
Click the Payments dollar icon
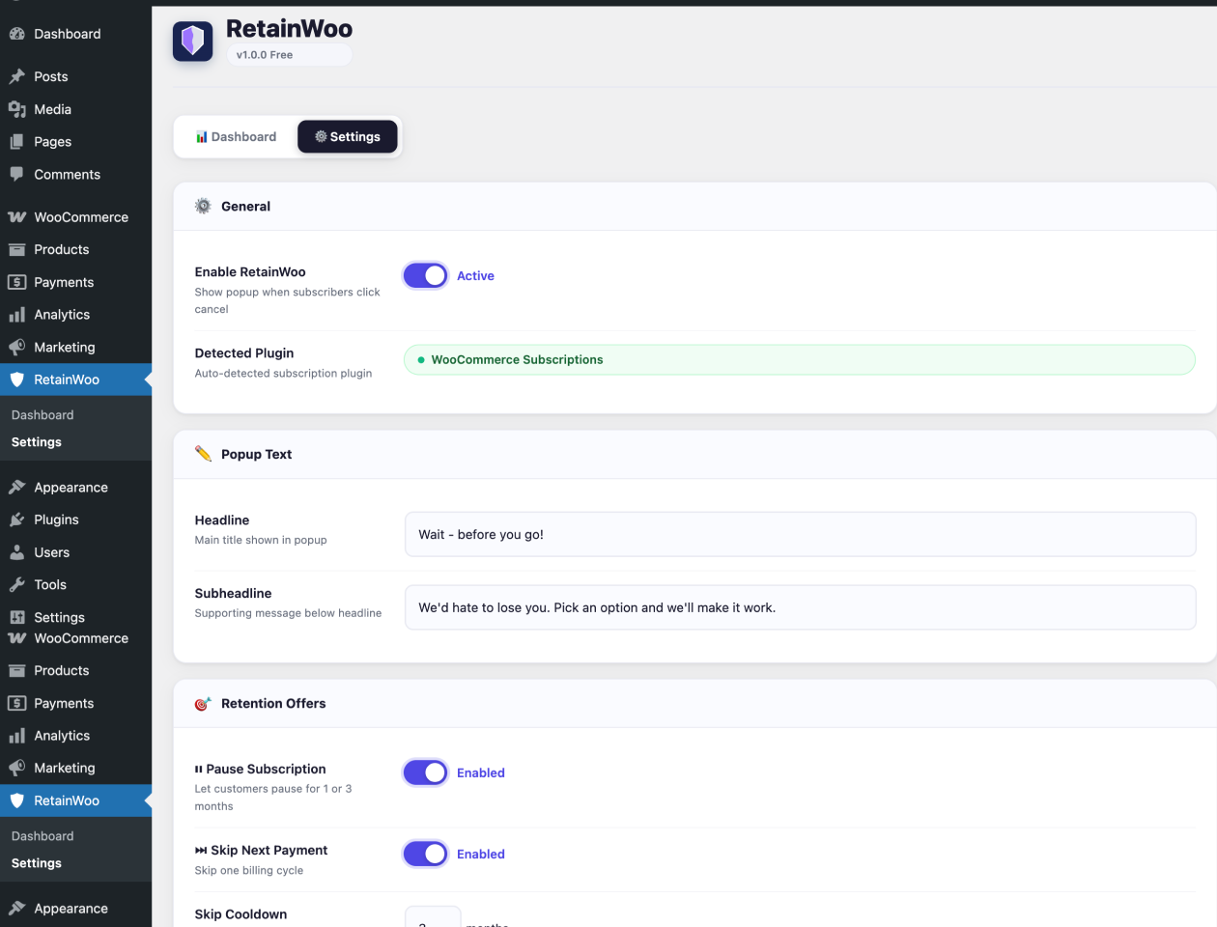pos(19,282)
